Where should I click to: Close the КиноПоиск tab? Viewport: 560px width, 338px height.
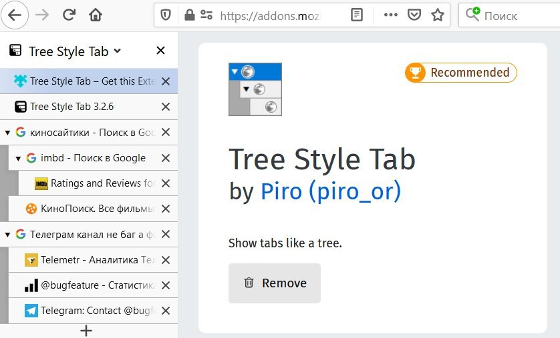pos(165,209)
